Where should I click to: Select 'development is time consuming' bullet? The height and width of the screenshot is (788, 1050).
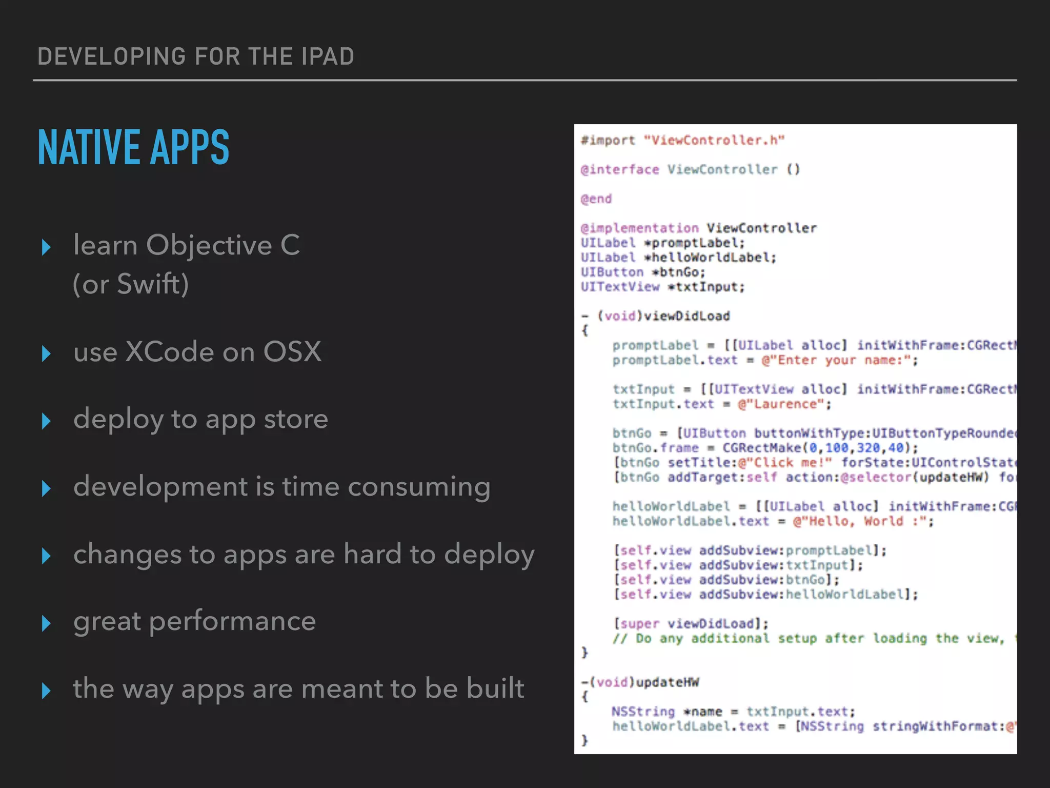[x=282, y=487]
